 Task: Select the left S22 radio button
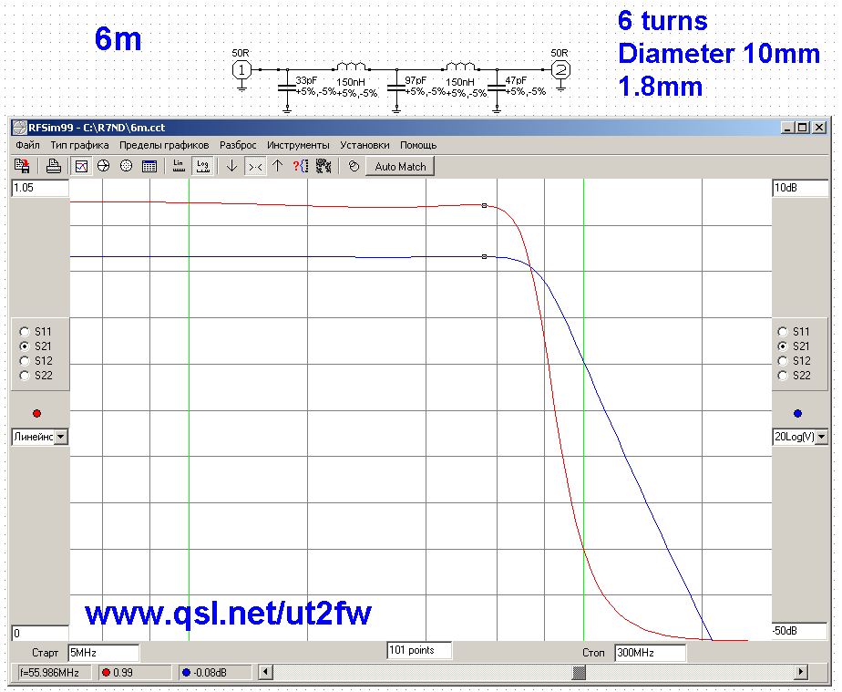(25, 376)
